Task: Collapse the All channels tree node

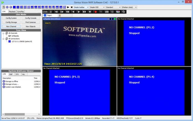Action: tap(3, 33)
